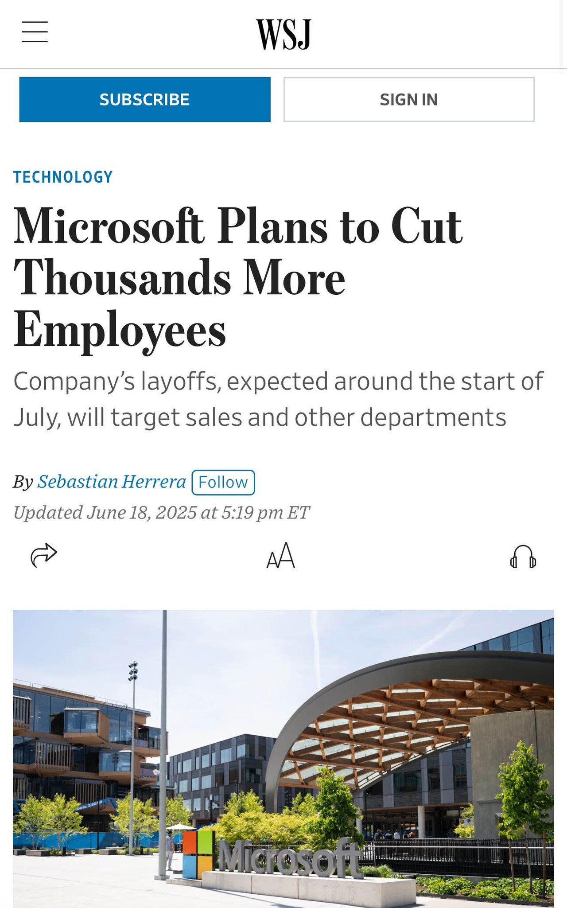The image size is (567, 908).
Task: Tap the subheadline about July layoffs
Action: [279, 398]
